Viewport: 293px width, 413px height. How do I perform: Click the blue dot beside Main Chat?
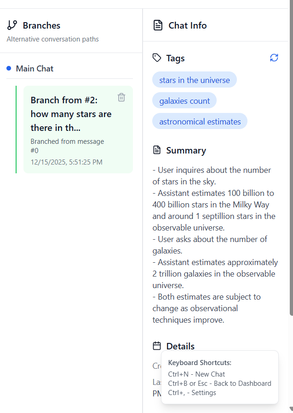click(x=8, y=68)
